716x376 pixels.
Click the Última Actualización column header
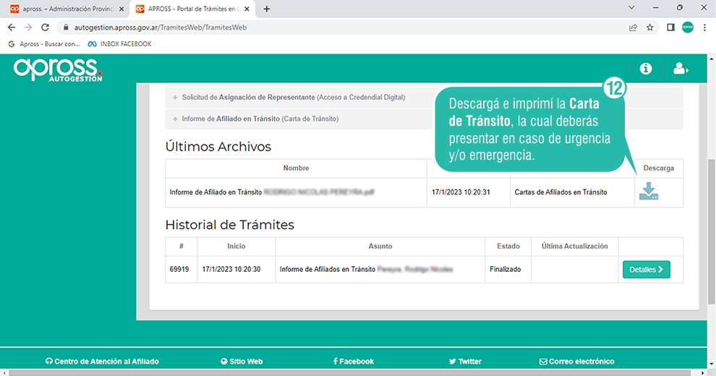[x=574, y=246]
